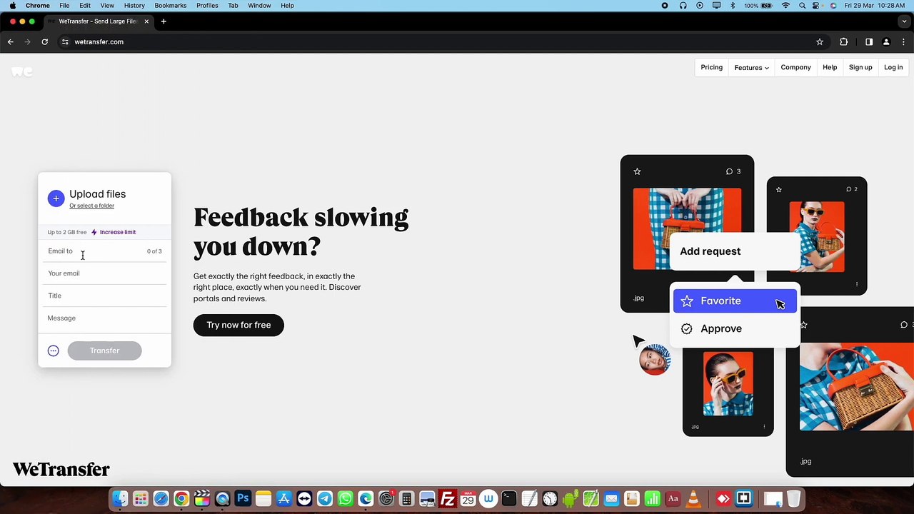The image size is (914, 514).
Task: Open Finder from the Dock
Action: [x=120, y=499]
